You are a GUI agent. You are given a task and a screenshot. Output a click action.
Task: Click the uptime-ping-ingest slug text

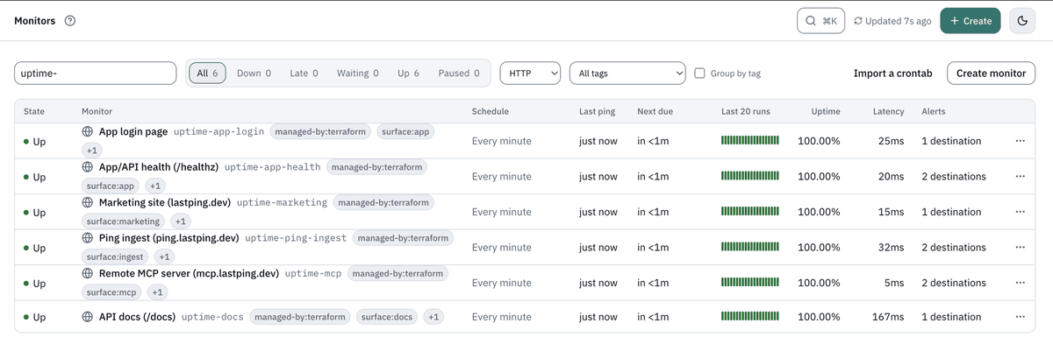(x=296, y=238)
